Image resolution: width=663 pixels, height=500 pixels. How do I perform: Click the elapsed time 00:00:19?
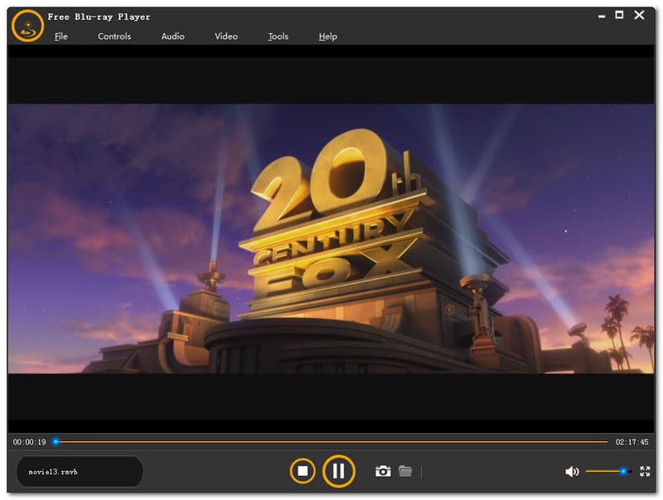(x=29, y=442)
